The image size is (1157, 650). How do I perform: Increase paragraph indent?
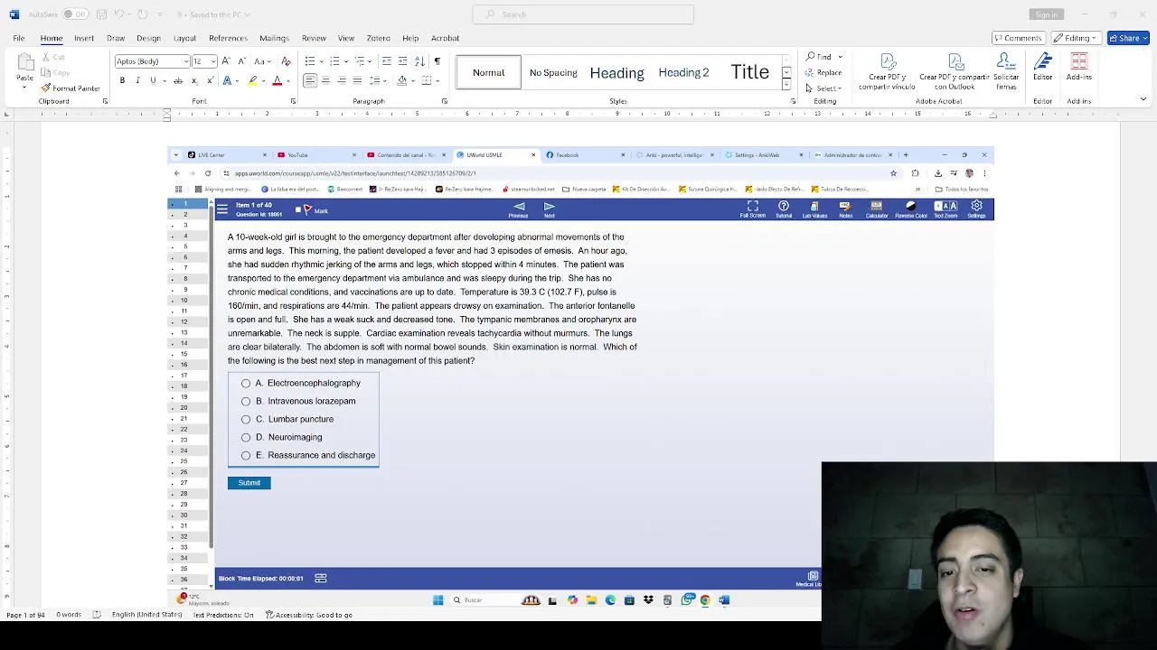coord(403,61)
